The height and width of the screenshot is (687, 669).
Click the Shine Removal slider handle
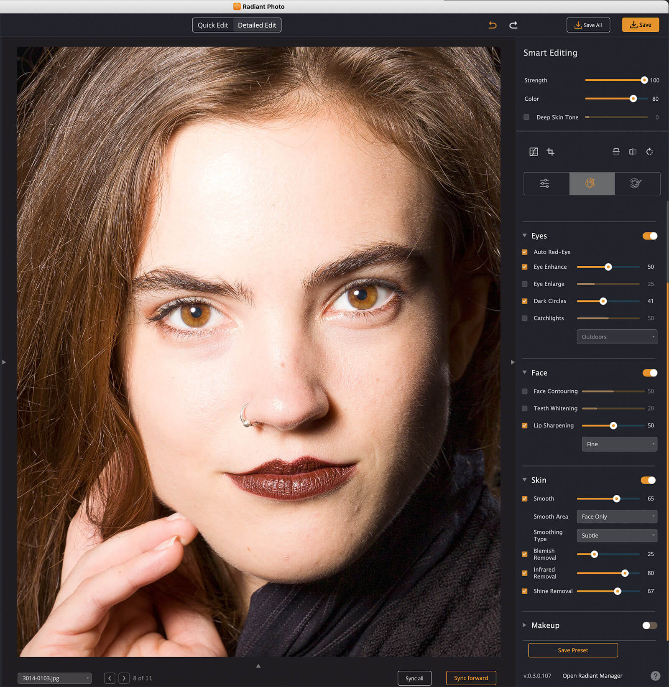point(617,591)
